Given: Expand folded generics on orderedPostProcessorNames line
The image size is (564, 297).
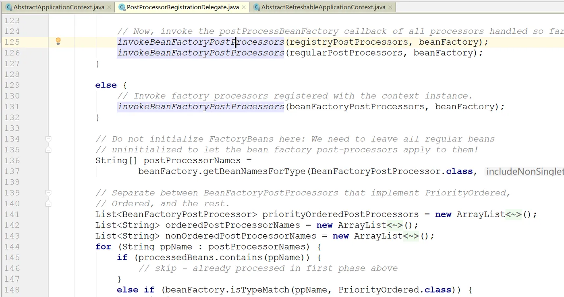Looking at the screenshot, I should [x=395, y=225].
